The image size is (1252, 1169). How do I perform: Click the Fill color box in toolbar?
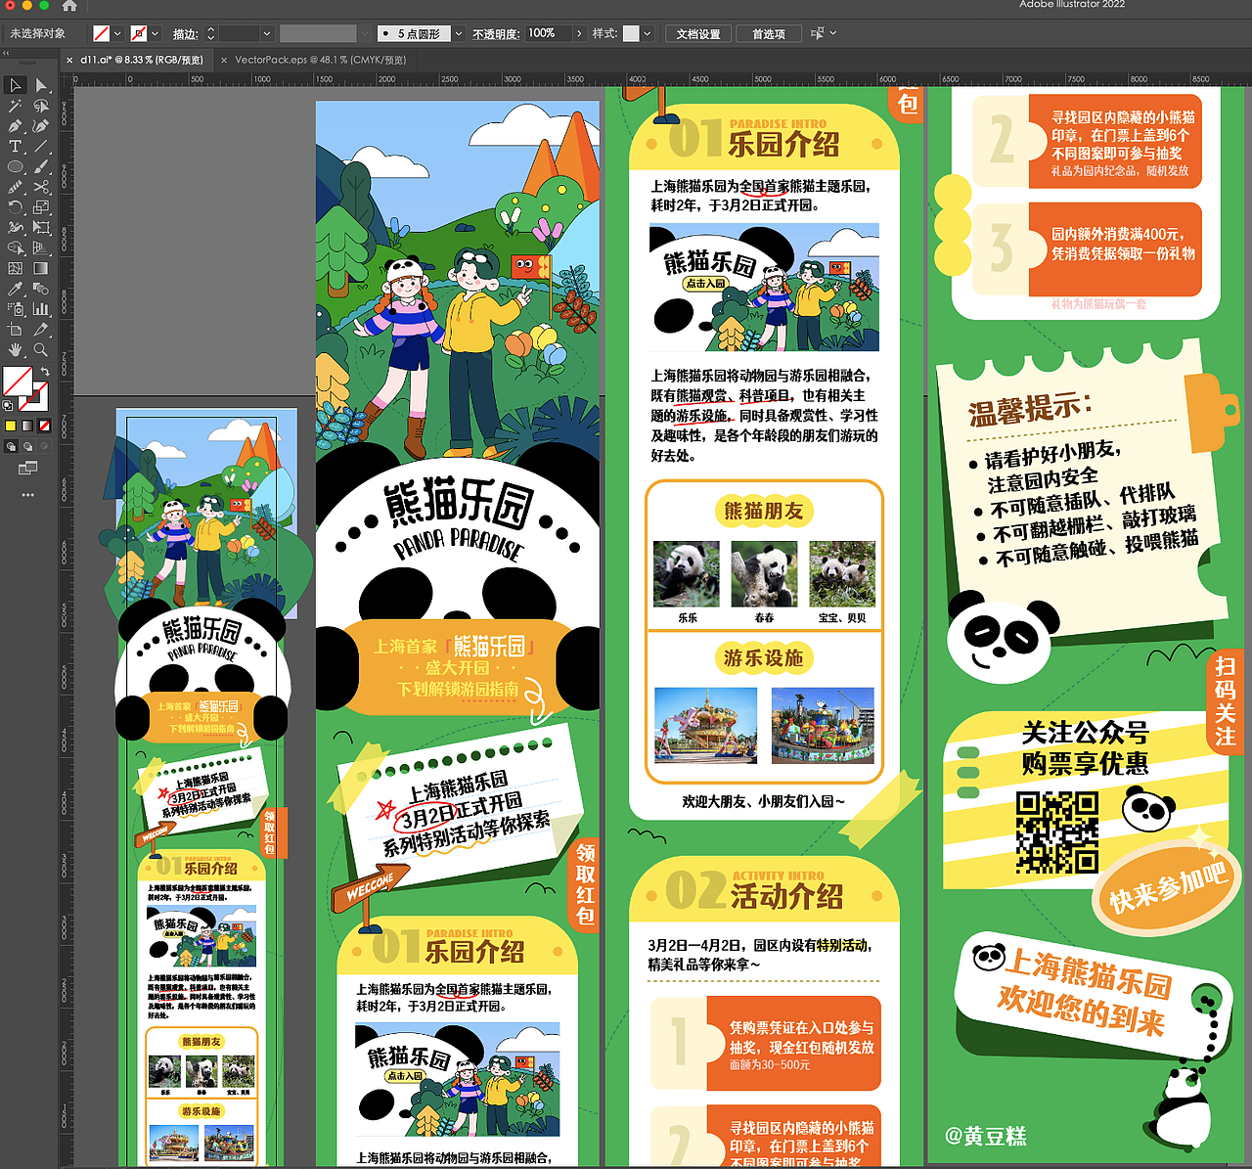(17, 381)
